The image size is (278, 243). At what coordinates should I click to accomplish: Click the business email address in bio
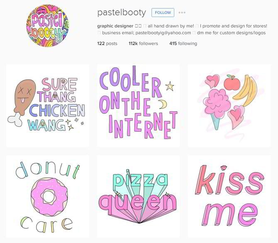(x=163, y=33)
